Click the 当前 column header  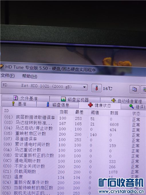tap(64, 112)
